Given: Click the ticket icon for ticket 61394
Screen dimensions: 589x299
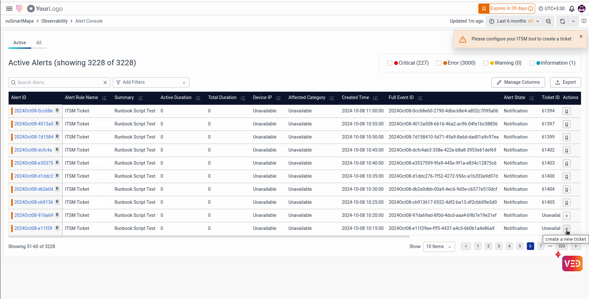Looking at the screenshot, I should click(566, 111).
